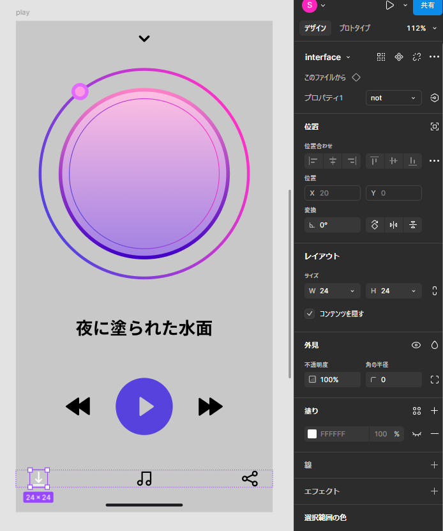
Task: Click the fill hex value FFFFFF
Action: click(x=333, y=434)
